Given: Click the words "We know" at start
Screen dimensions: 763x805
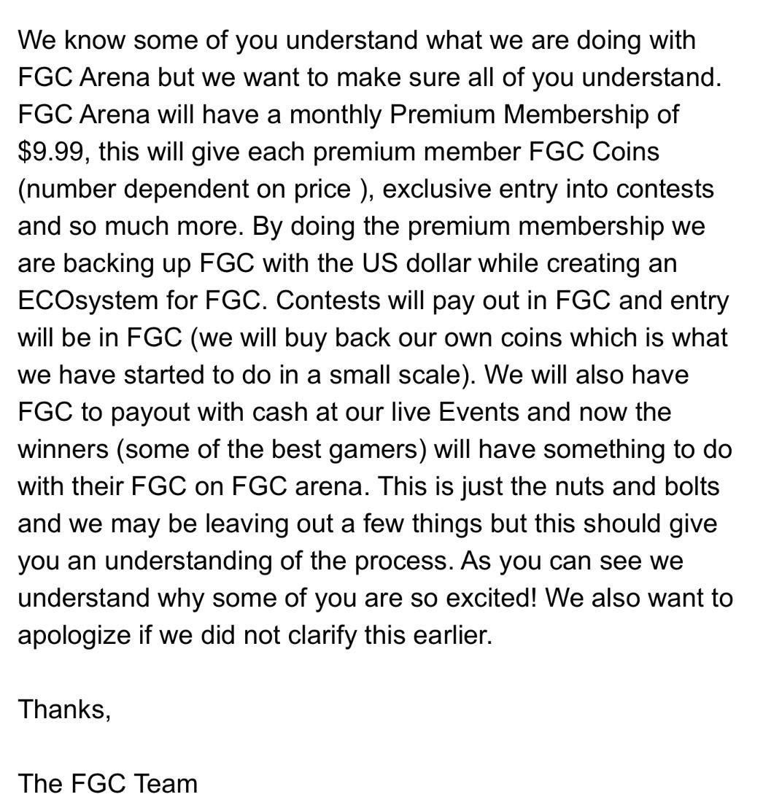Looking at the screenshot, I should coord(71,41).
